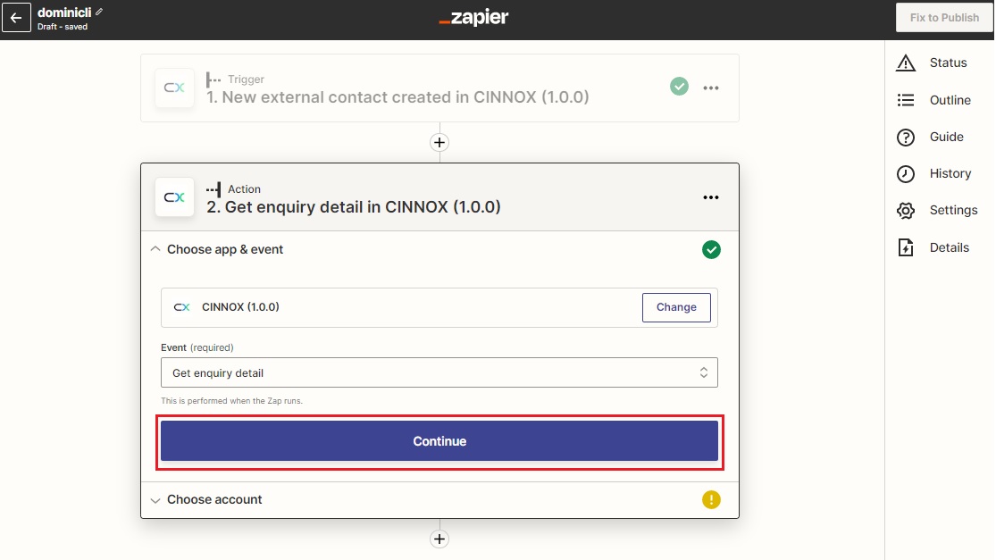Open the Settings gear icon
Screen dimensions: 996x560
tap(906, 210)
